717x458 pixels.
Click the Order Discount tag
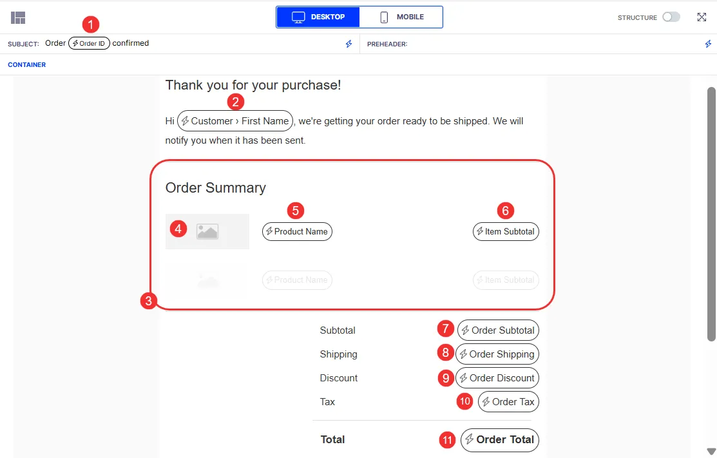[x=497, y=378]
